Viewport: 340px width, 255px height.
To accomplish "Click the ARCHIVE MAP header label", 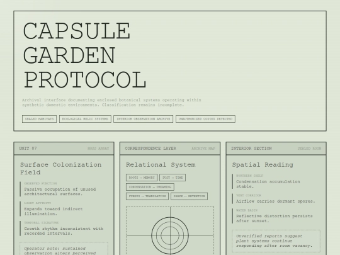I will click(x=203, y=149).
